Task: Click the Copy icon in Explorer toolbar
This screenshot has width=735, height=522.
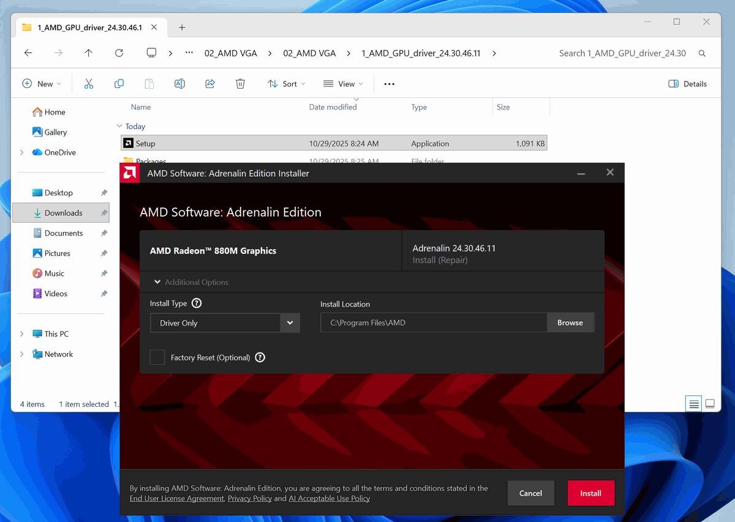Action: pos(119,84)
